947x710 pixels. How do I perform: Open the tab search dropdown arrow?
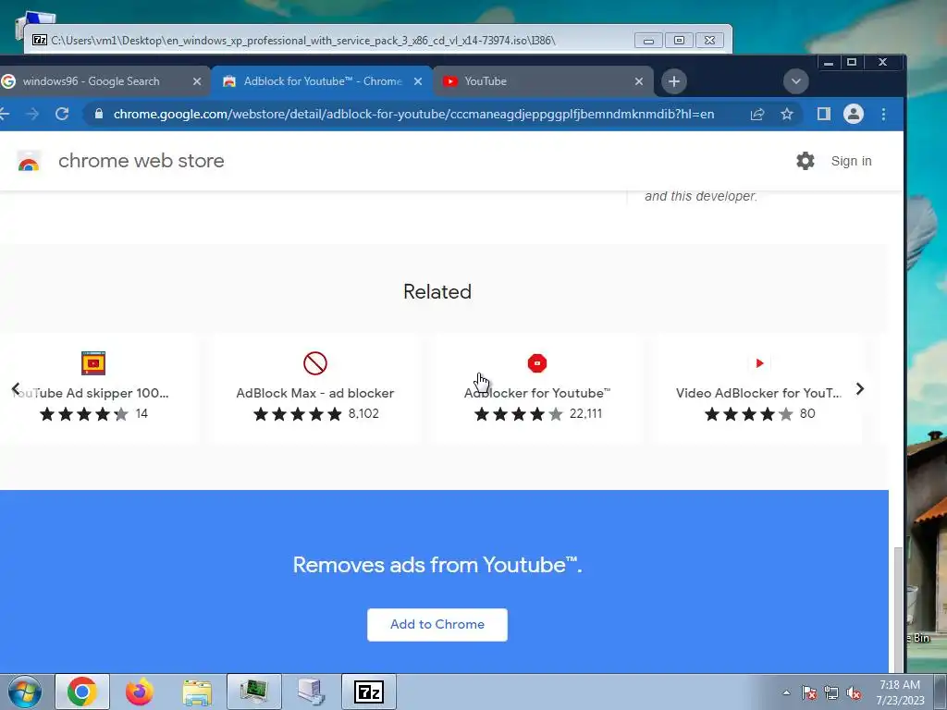[x=796, y=81]
